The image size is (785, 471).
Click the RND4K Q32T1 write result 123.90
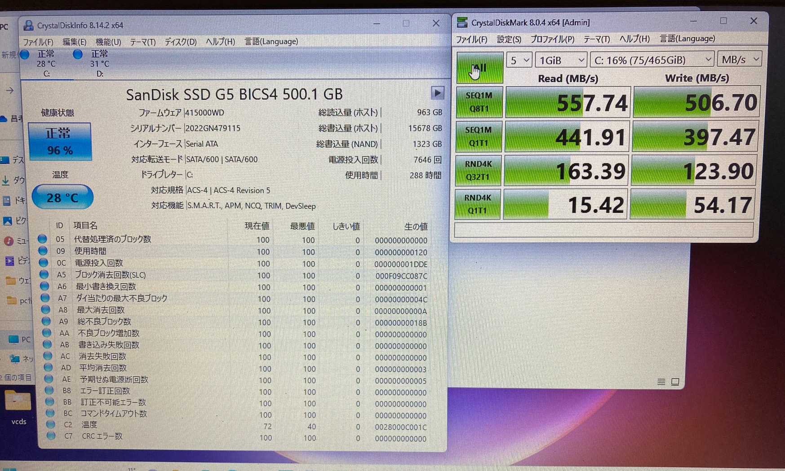coord(694,171)
